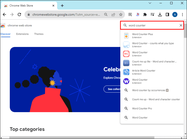Image resolution: width=187 pixels, height=139 pixels.
Task: Click the scroll right arrow
Action: click(182, 138)
